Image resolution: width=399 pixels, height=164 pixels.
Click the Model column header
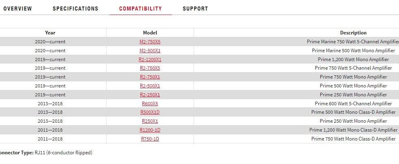point(150,33)
